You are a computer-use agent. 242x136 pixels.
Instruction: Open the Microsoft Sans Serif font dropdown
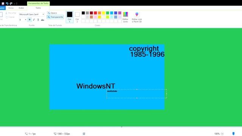click(43, 14)
